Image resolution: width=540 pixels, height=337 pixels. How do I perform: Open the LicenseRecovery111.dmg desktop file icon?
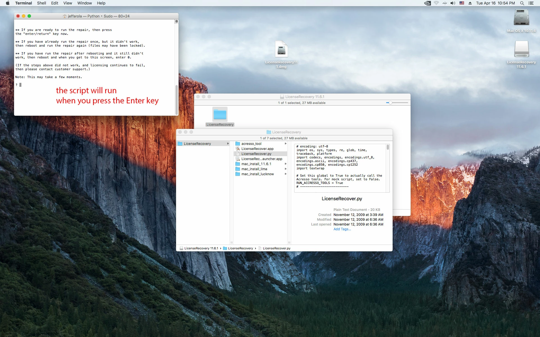(281, 50)
